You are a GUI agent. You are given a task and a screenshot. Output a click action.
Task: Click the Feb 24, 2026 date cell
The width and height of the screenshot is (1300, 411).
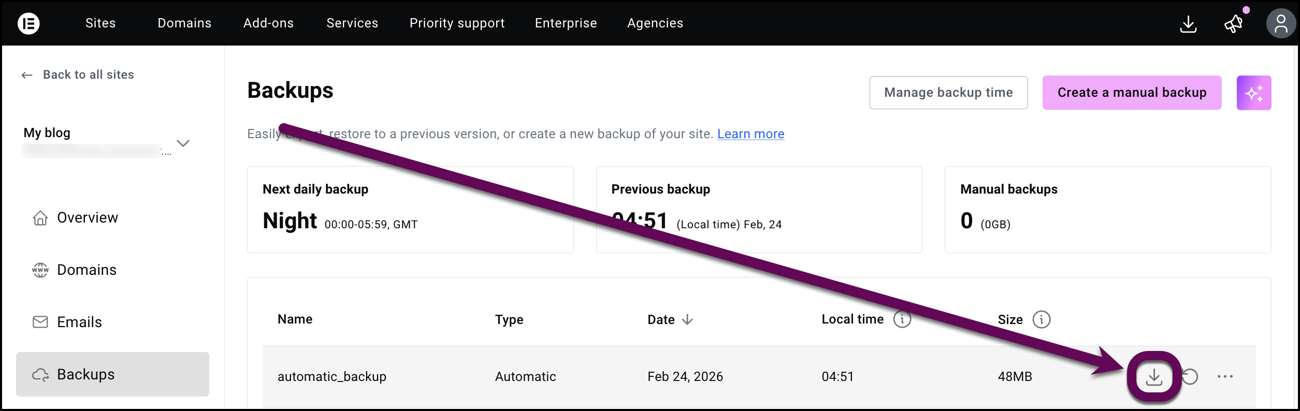point(685,376)
